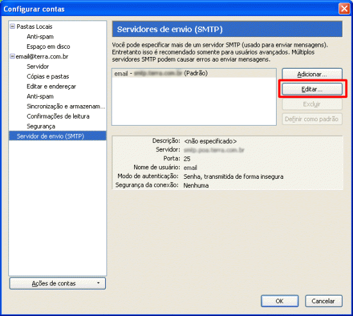Click the Editar... button
The height and width of the screenshot is (316, 353).
point(312,89)
